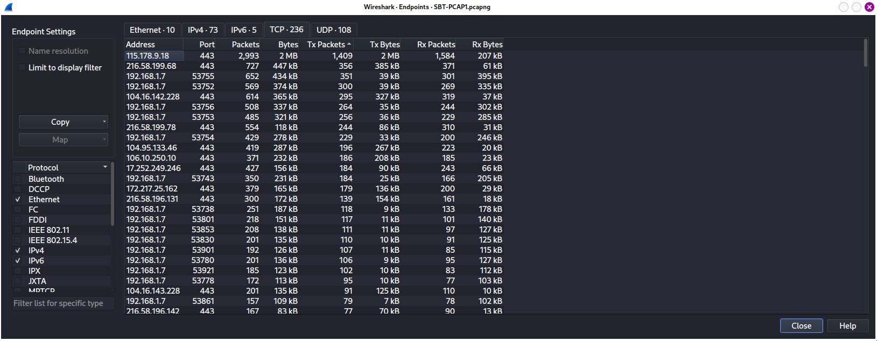Screen dimensions: 877x341
Task: Open the Ethernet · 10 tab
Action: click(152, 30)
